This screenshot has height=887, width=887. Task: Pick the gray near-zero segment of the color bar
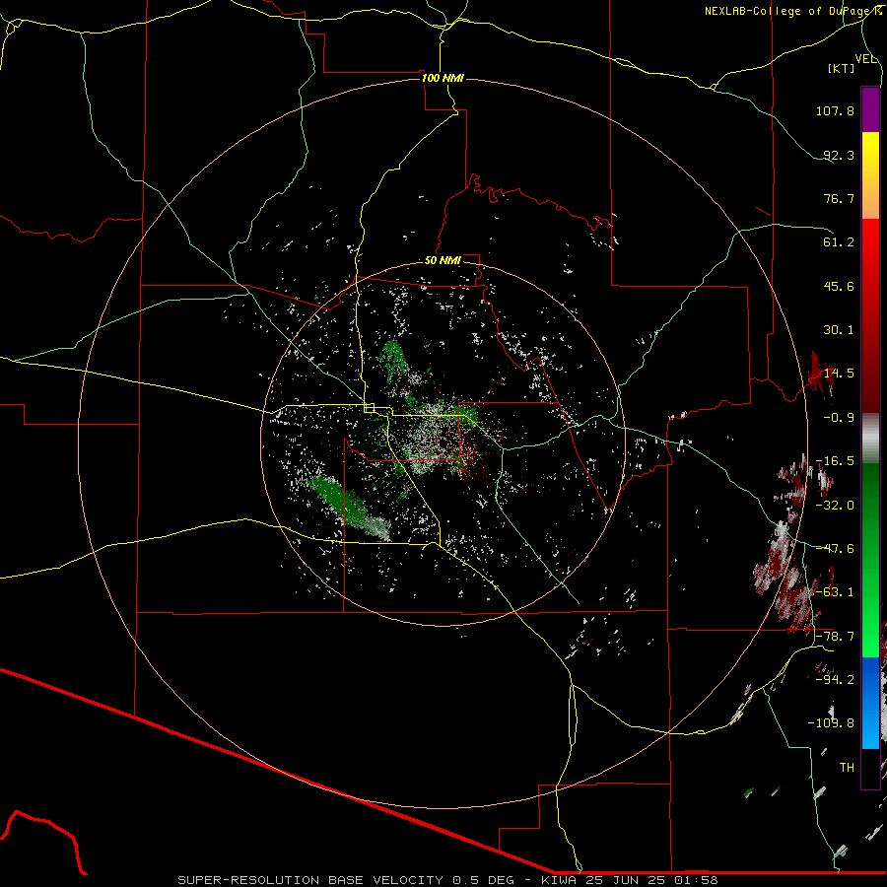point(870,438)
